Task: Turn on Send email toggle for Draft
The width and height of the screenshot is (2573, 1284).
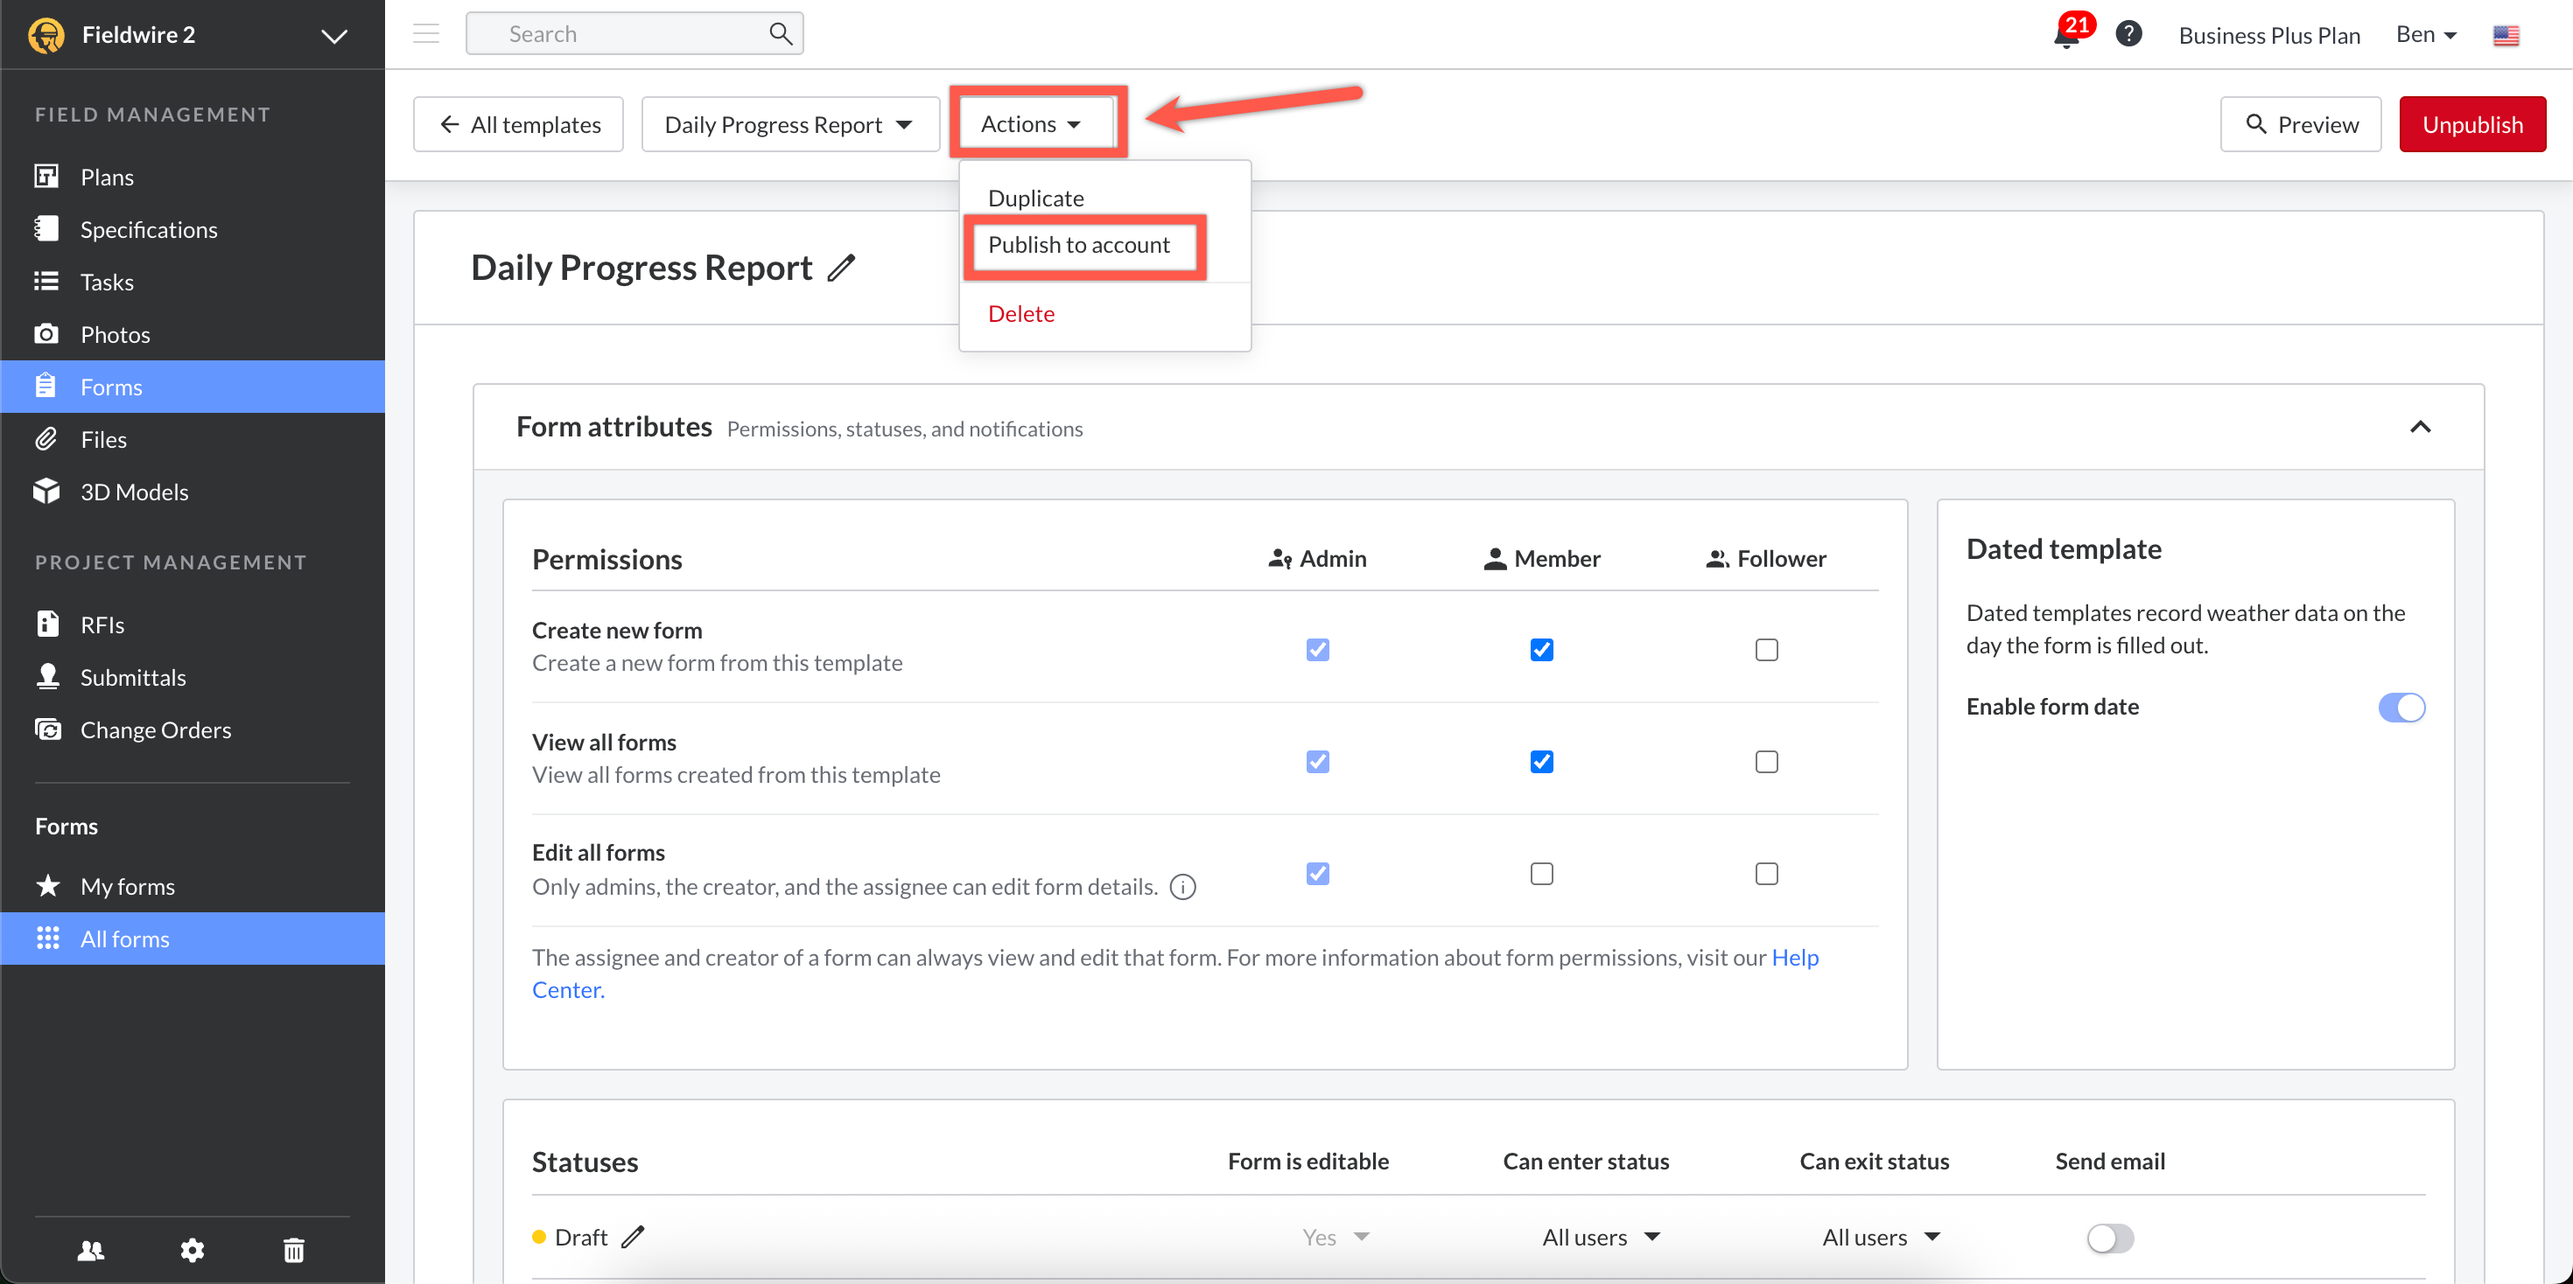Action: click(2109, 1238)
